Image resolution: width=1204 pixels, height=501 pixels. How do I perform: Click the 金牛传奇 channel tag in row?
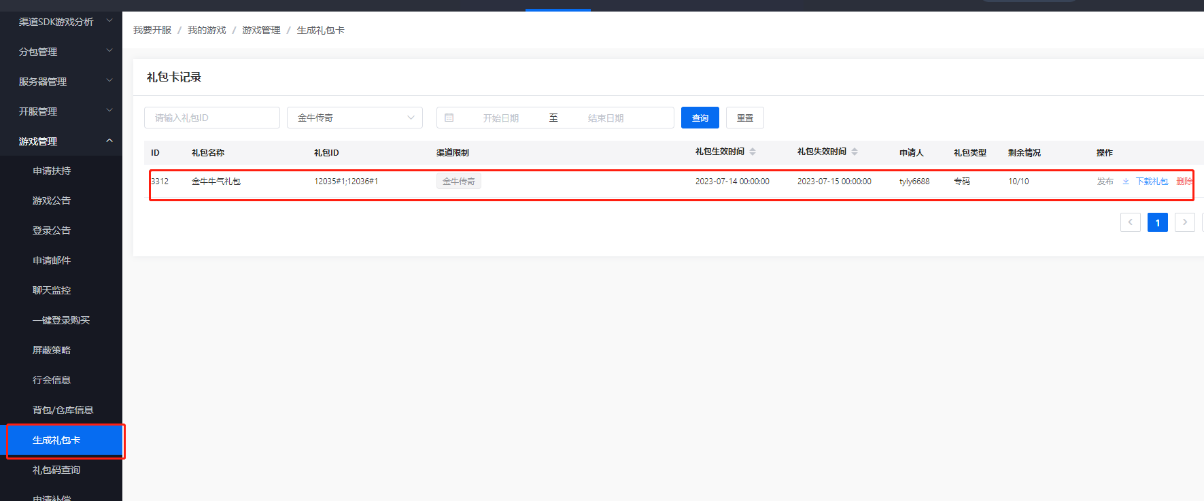[x=459, y=181]
